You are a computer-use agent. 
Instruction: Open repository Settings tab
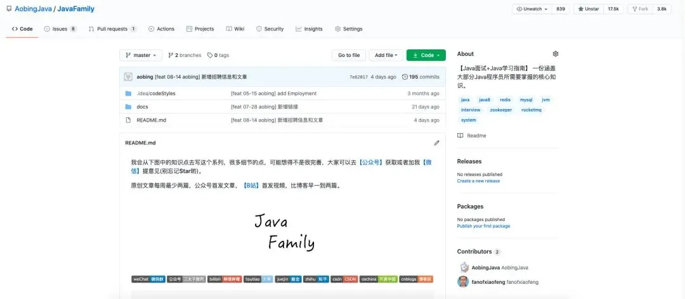point(349,29)
